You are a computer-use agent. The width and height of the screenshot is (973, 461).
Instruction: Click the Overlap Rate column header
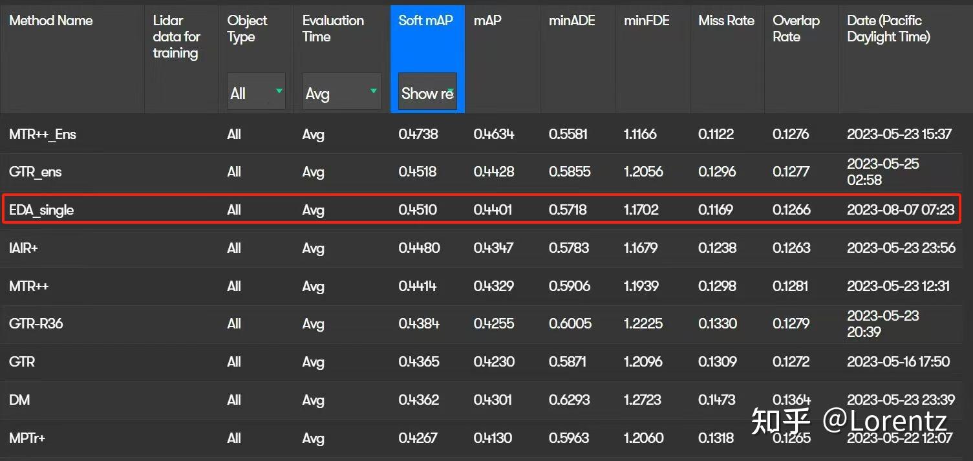point(796,28)
